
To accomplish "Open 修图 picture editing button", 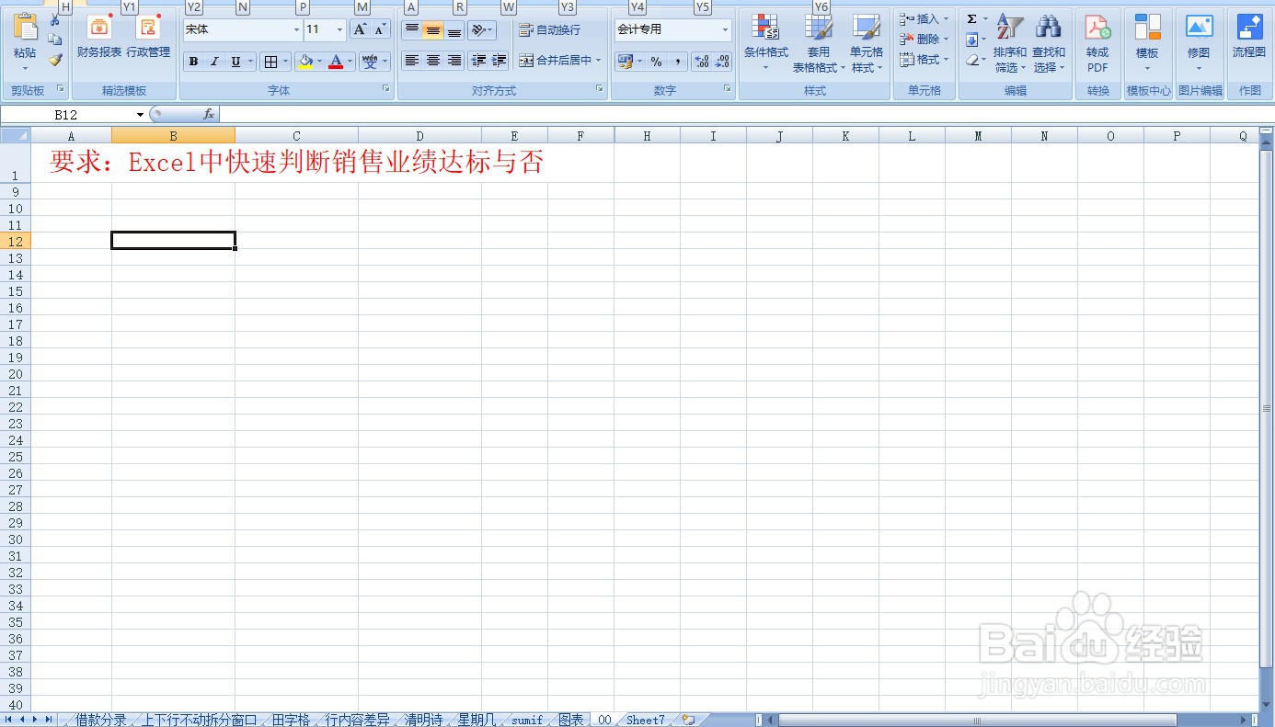I will (1199, 41).
